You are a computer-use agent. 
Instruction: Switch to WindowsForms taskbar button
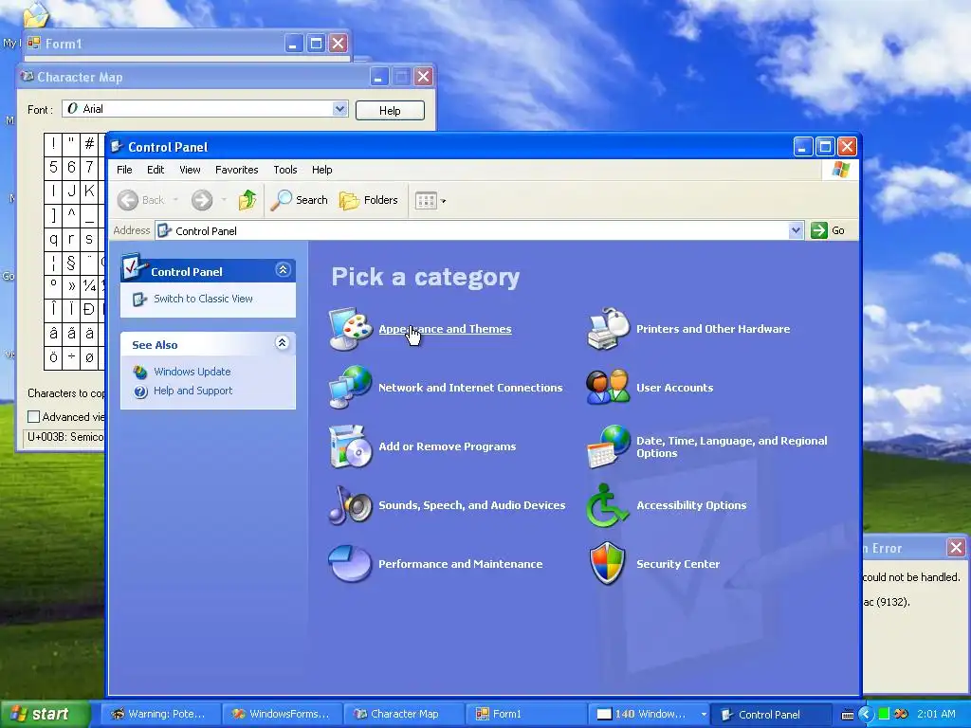(283, 715)
